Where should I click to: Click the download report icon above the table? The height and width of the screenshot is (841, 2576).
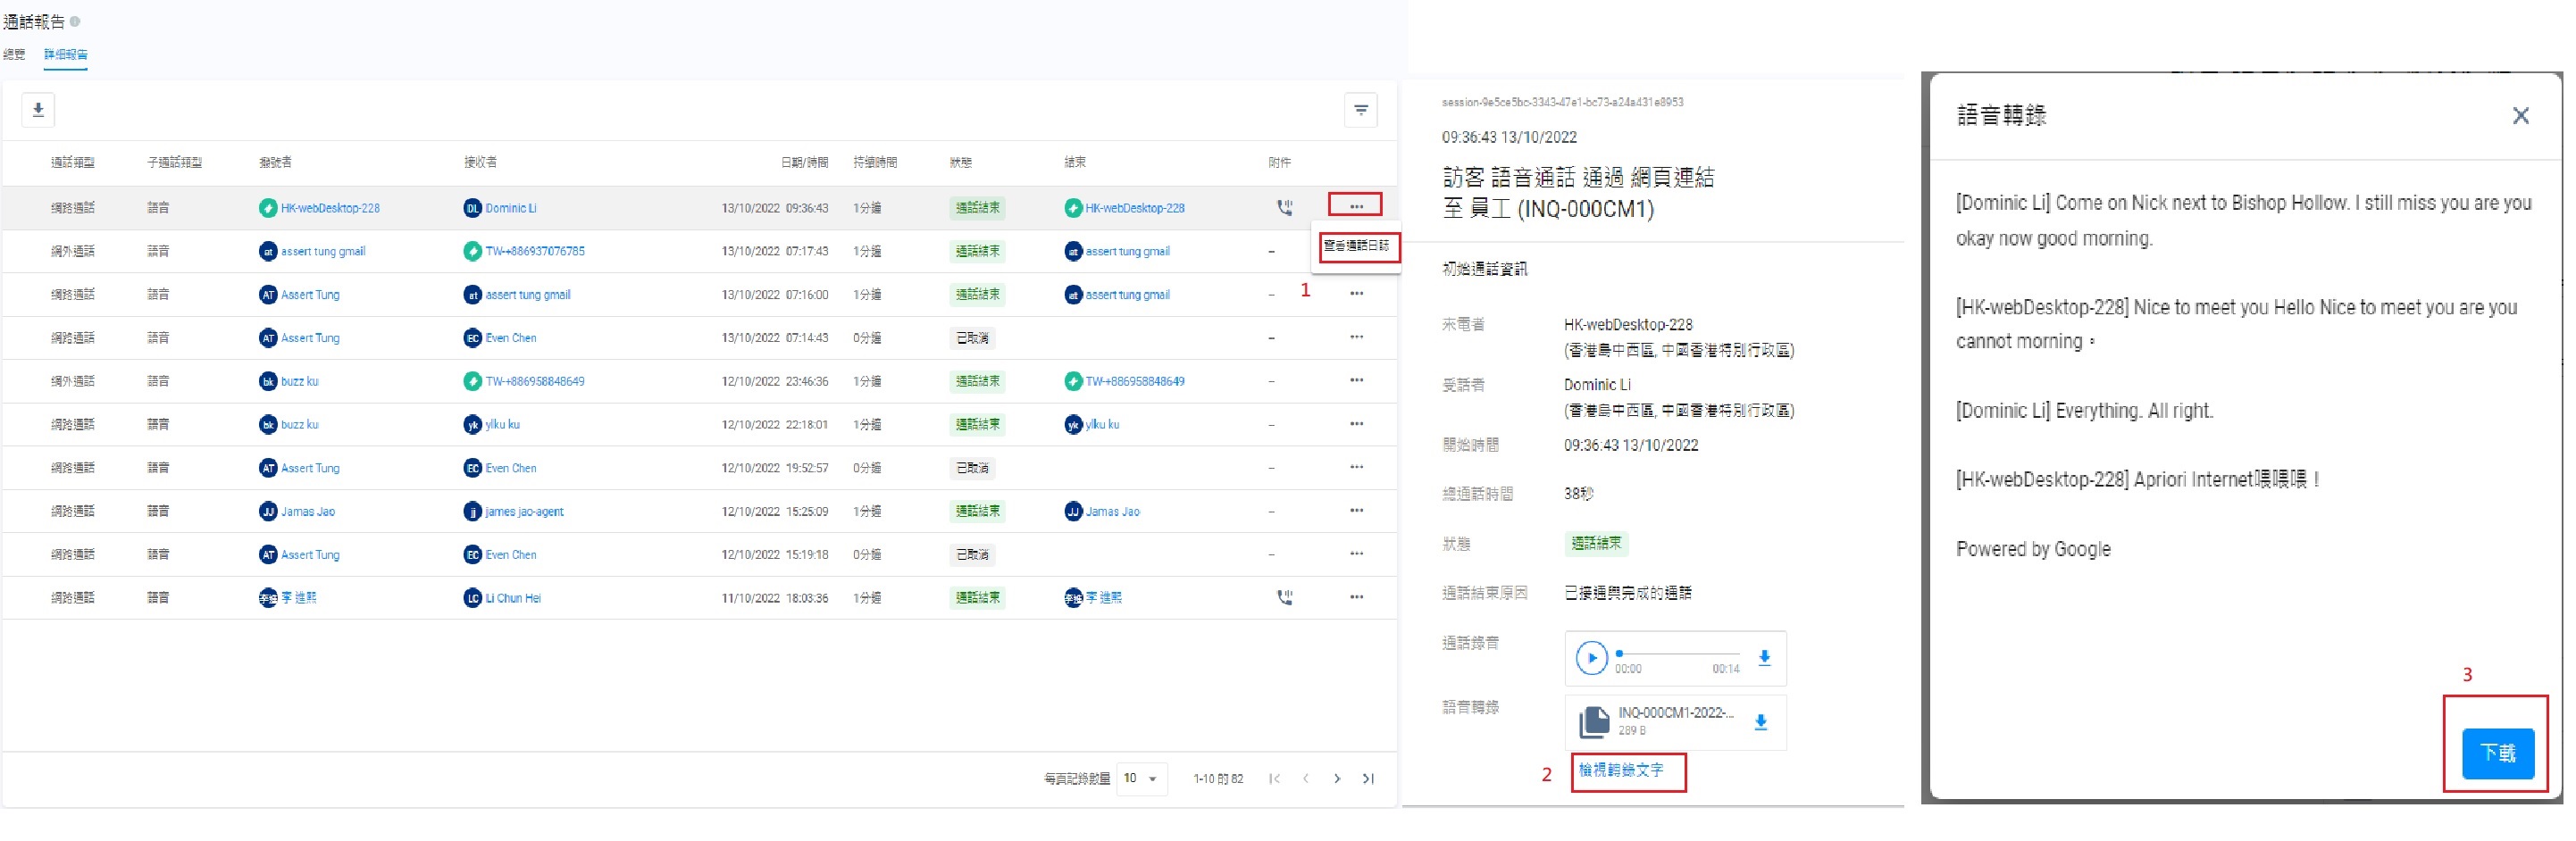tap(38, 110)
